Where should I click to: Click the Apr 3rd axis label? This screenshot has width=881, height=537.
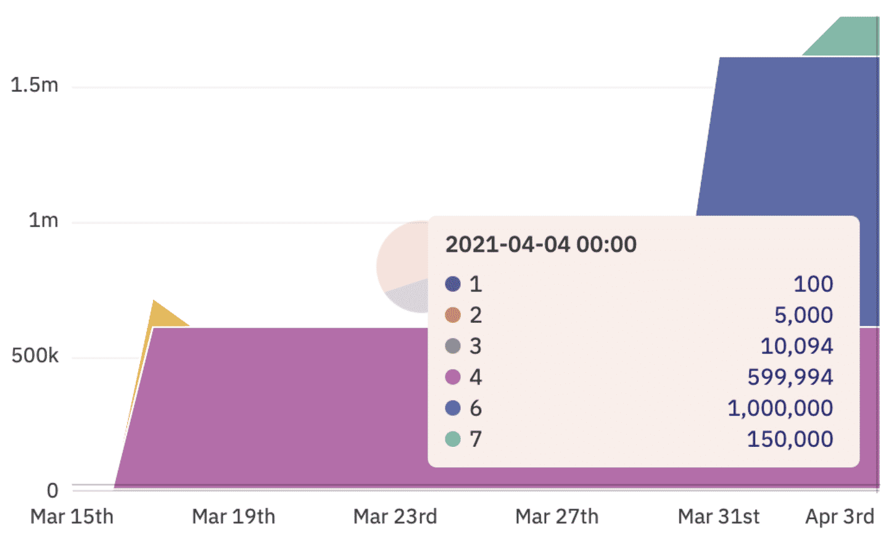pos(840,516)
